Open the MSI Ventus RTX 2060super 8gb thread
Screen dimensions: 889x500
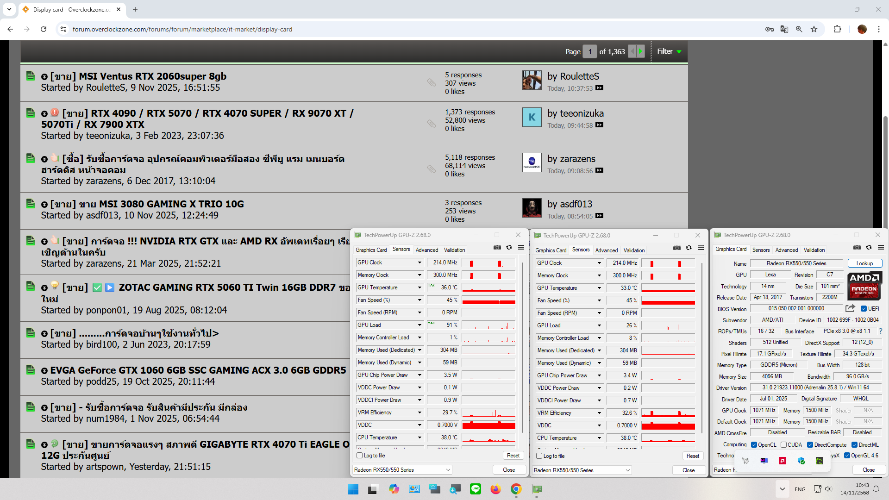click(152, 76)
